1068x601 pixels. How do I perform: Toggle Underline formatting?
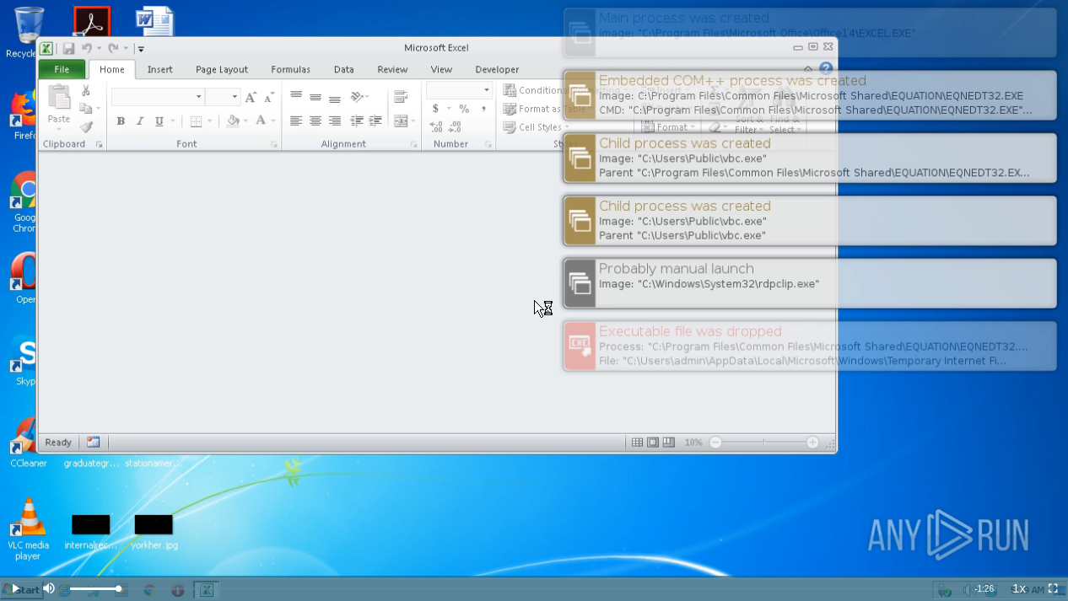[x=159, y=121]
